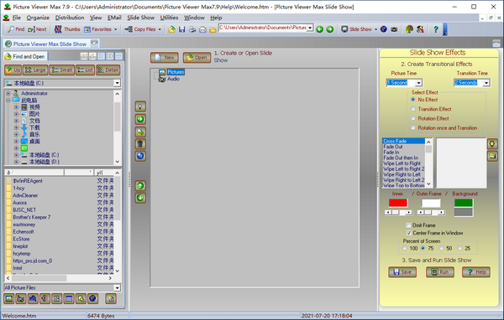The width and height of the screenshot is (504, 320).
Task: Open the Organize menu
Action: pyautogui.click(x=38, y=18)
